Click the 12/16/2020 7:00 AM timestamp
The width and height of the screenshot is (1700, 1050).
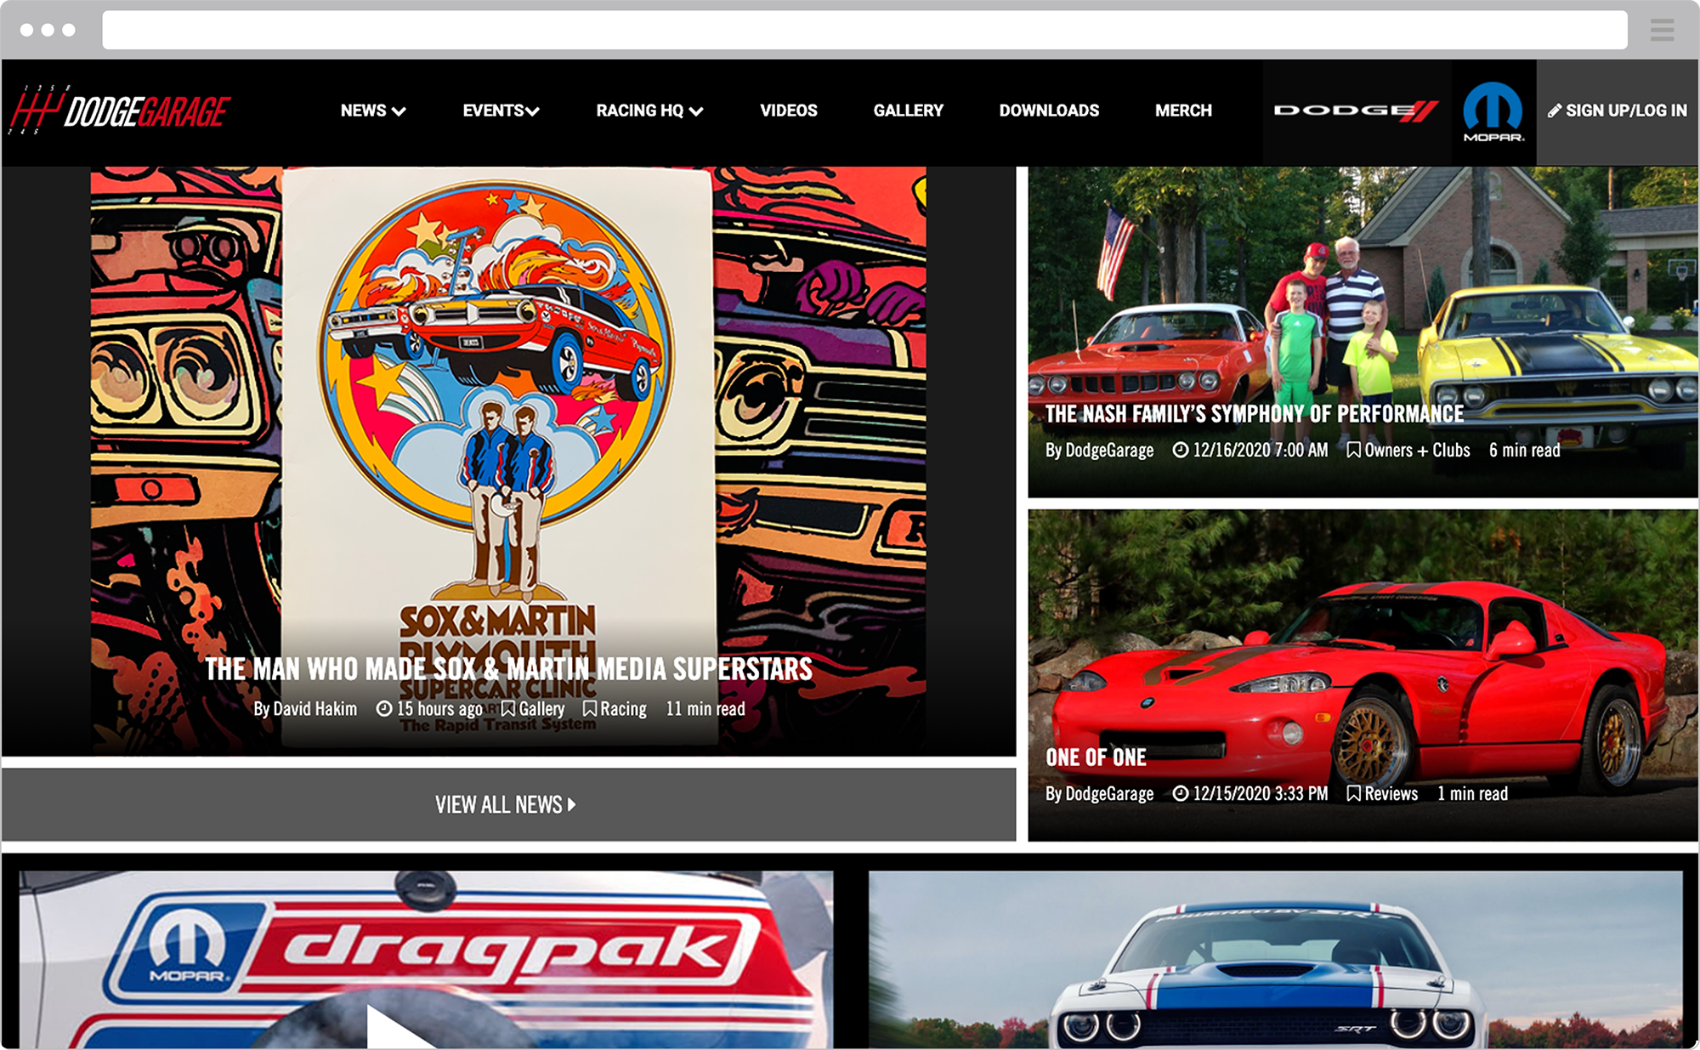1260,450
